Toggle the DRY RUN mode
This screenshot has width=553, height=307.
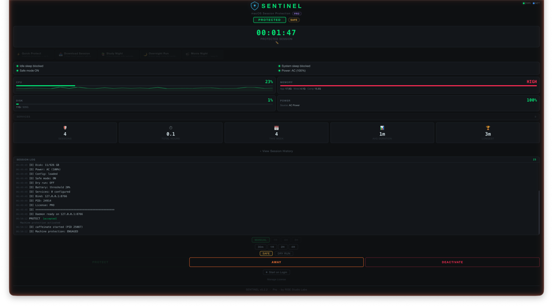point(284,254)
